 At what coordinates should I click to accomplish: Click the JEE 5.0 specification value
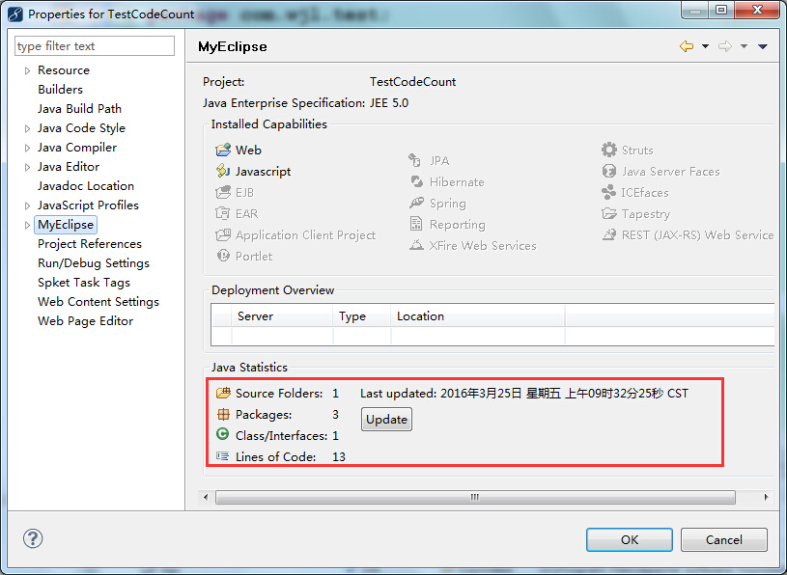[389, 103]
